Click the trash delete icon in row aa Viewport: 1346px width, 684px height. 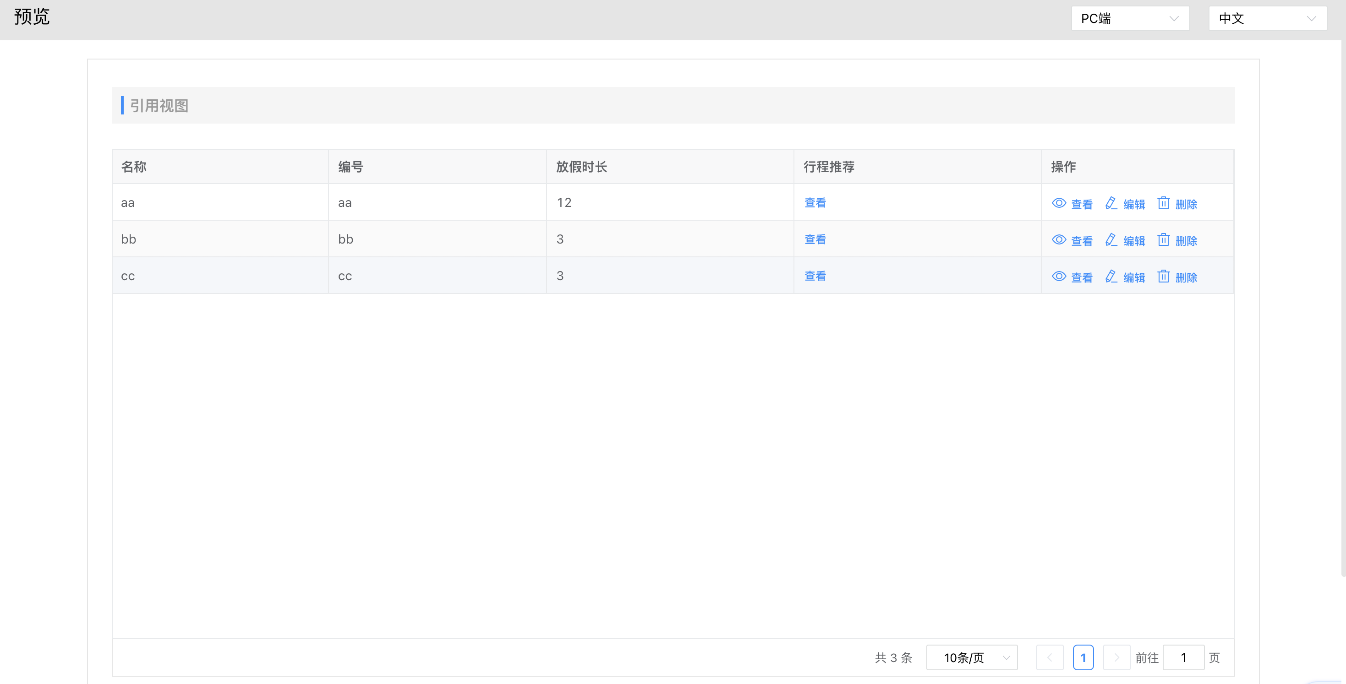1163,203
